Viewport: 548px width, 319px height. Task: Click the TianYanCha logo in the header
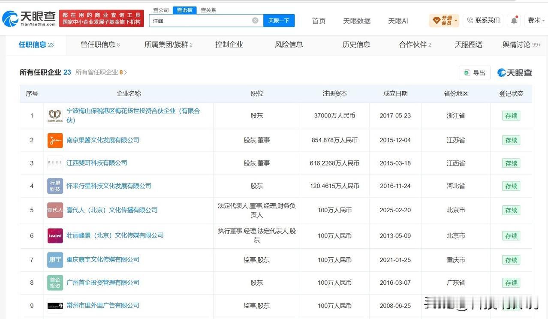29,18
